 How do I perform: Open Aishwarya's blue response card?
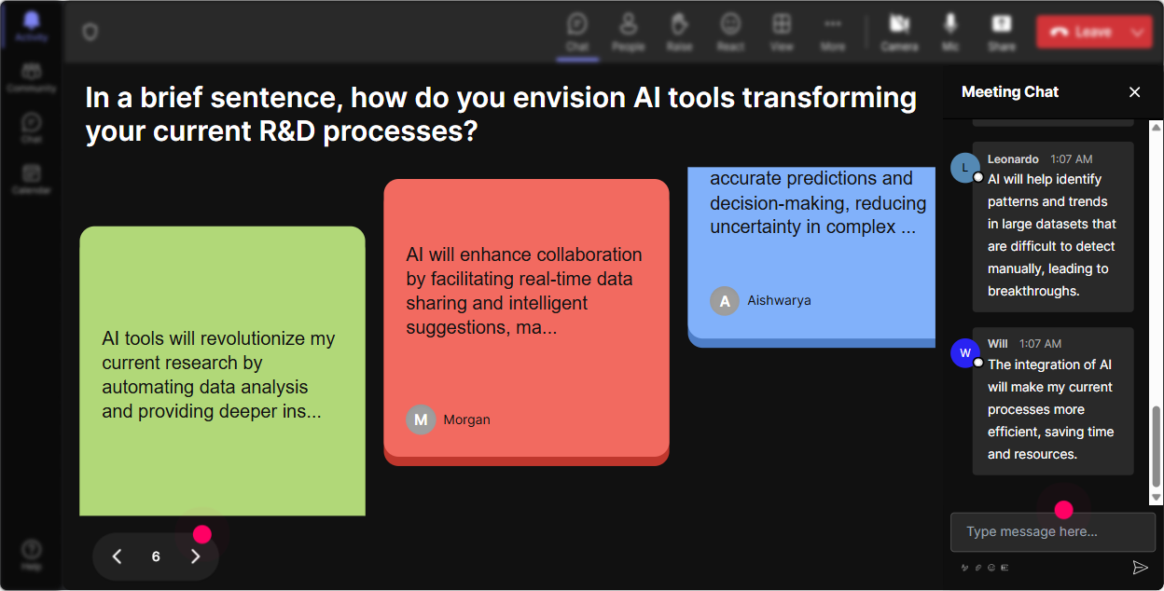pyautogui.click(x=811, y=256)
